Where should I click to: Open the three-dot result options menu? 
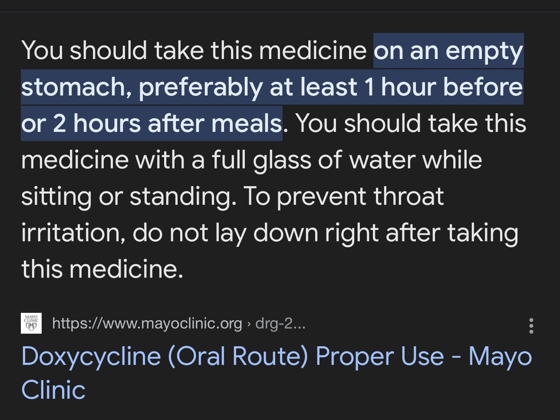(x=531, y=325)
